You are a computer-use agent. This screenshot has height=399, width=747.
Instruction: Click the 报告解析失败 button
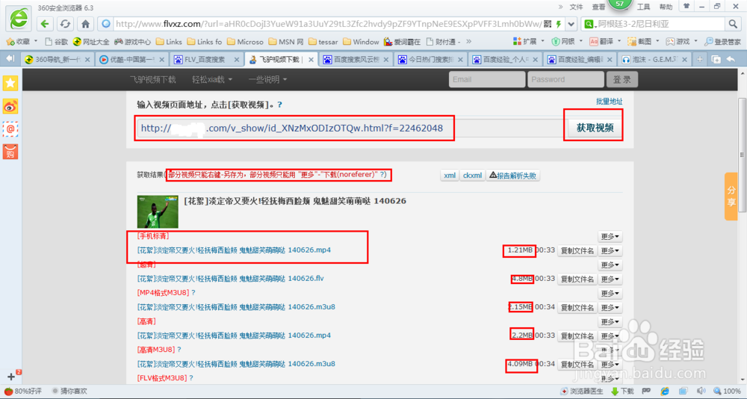tap(512, 176)
